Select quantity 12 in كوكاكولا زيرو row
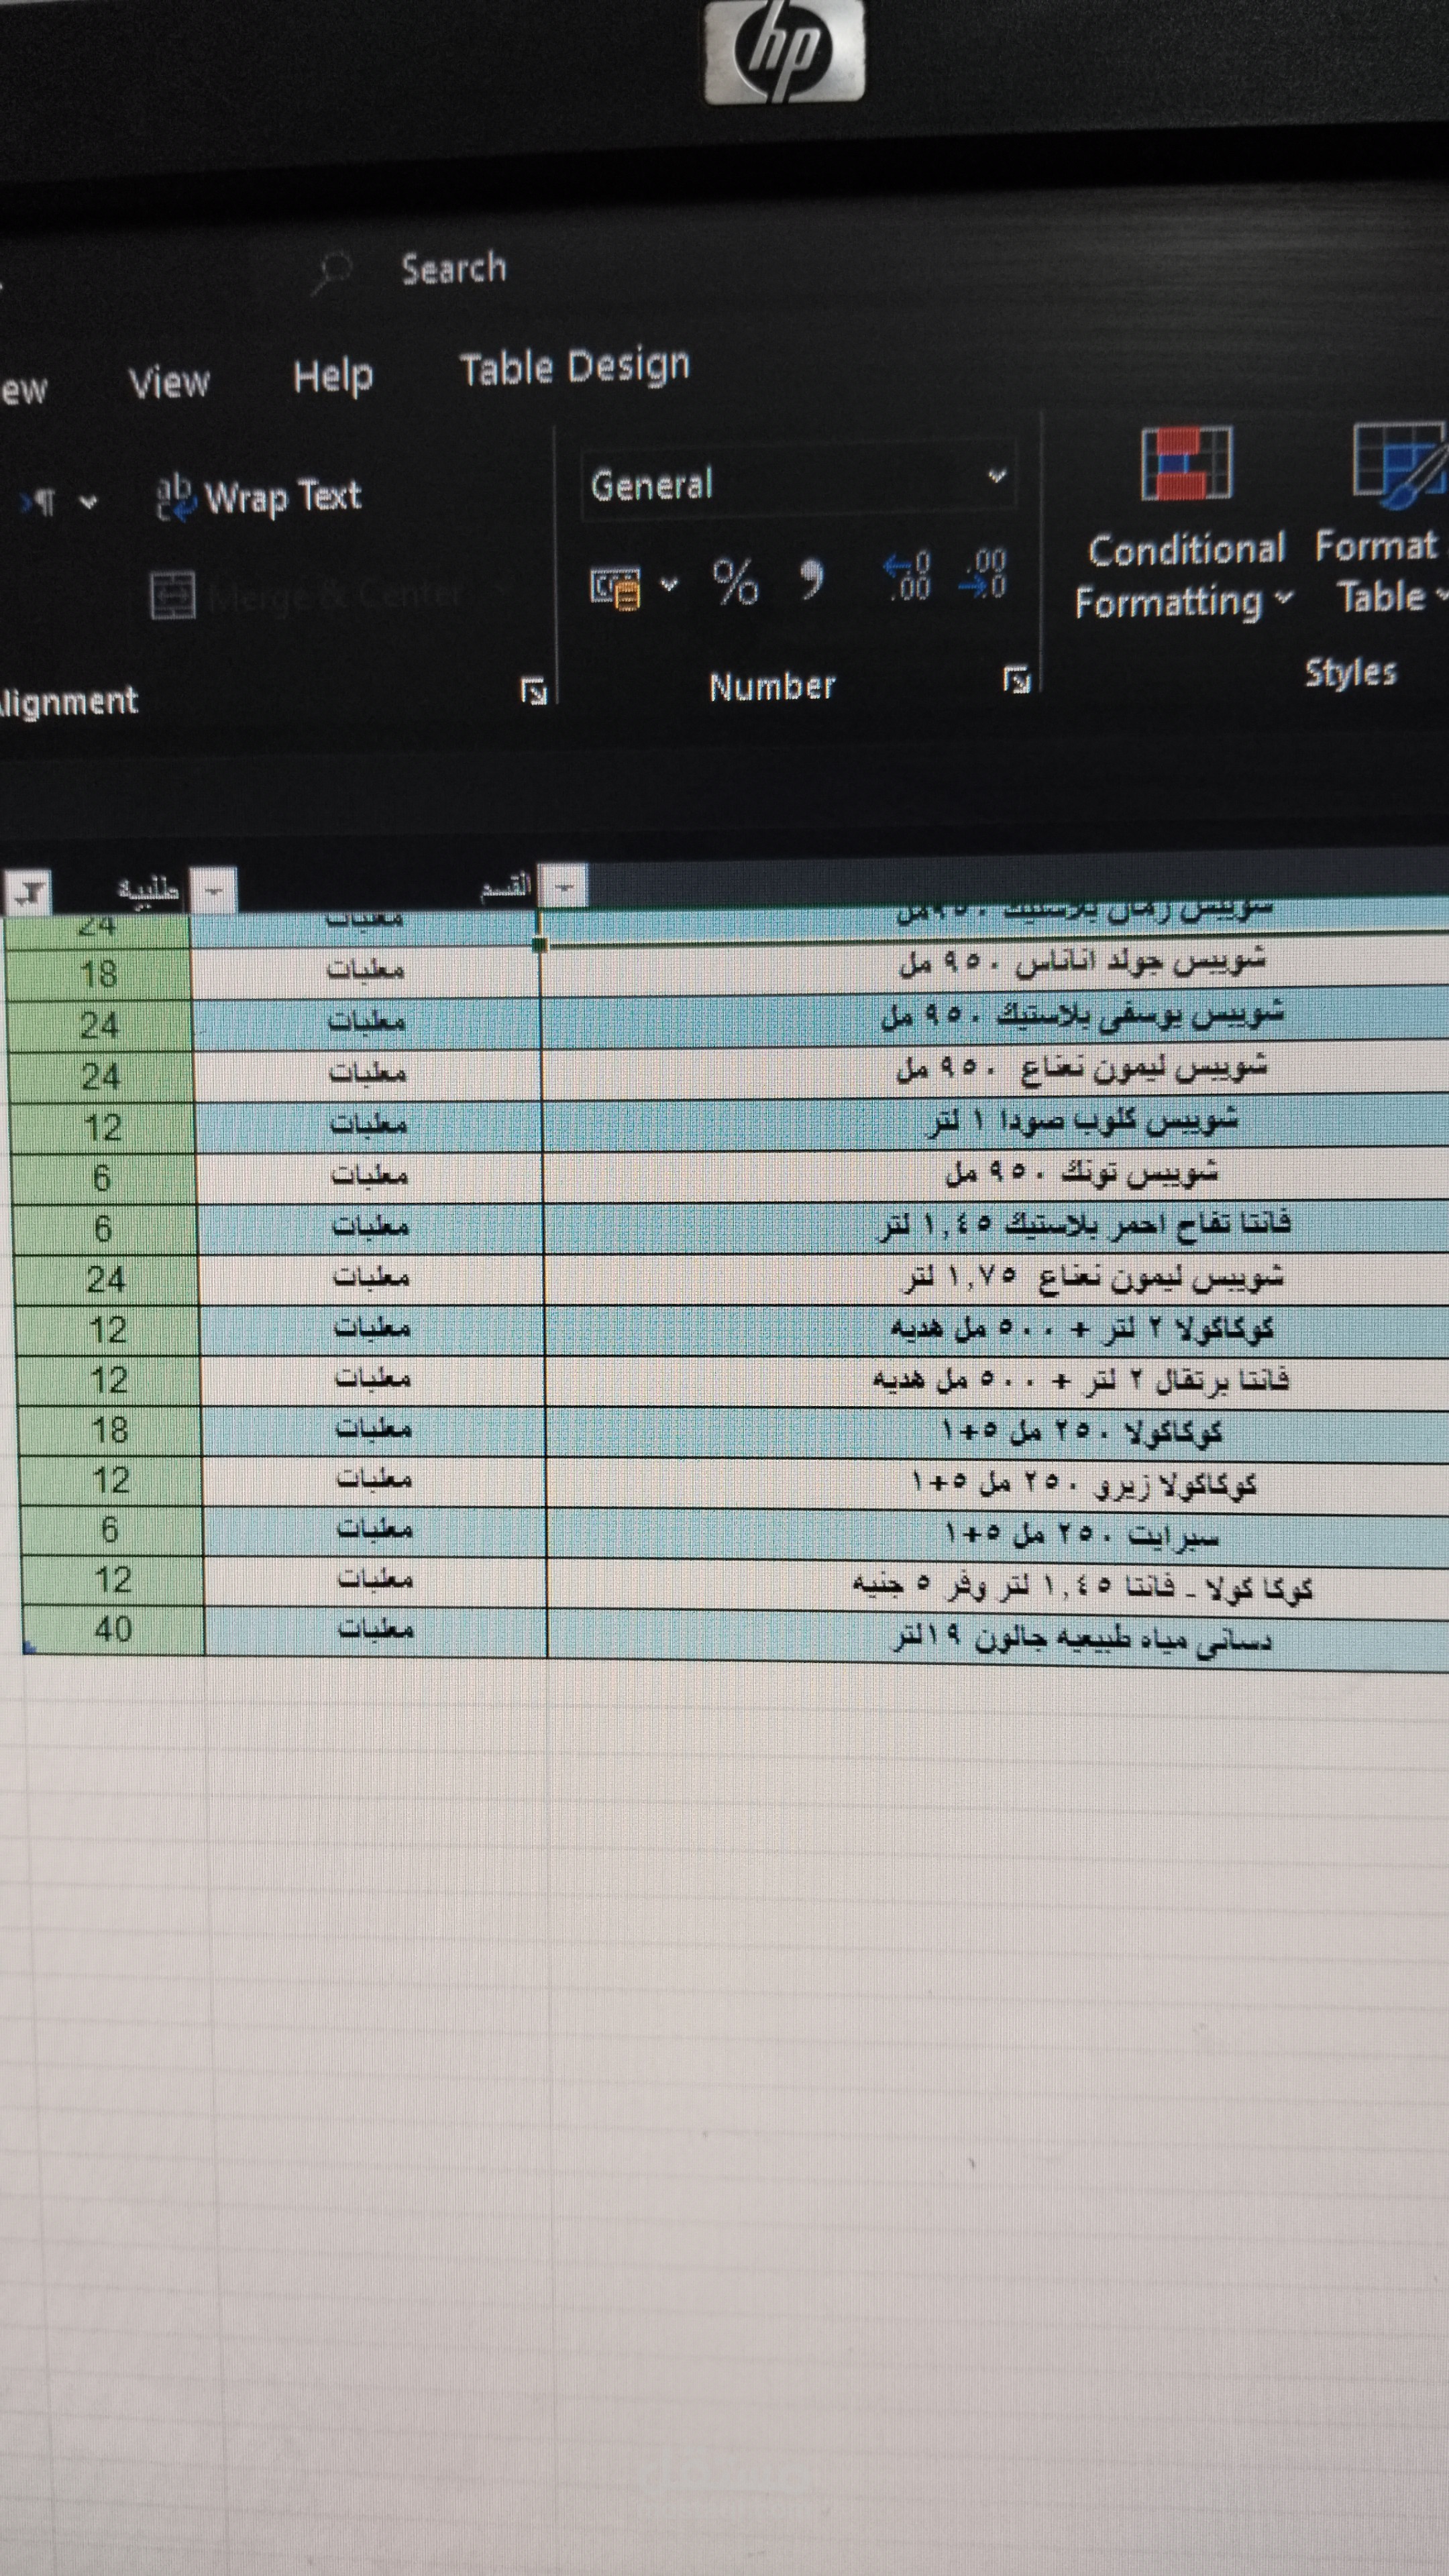This screenshot has width=1449, height=2576. tap(111, 1480)
